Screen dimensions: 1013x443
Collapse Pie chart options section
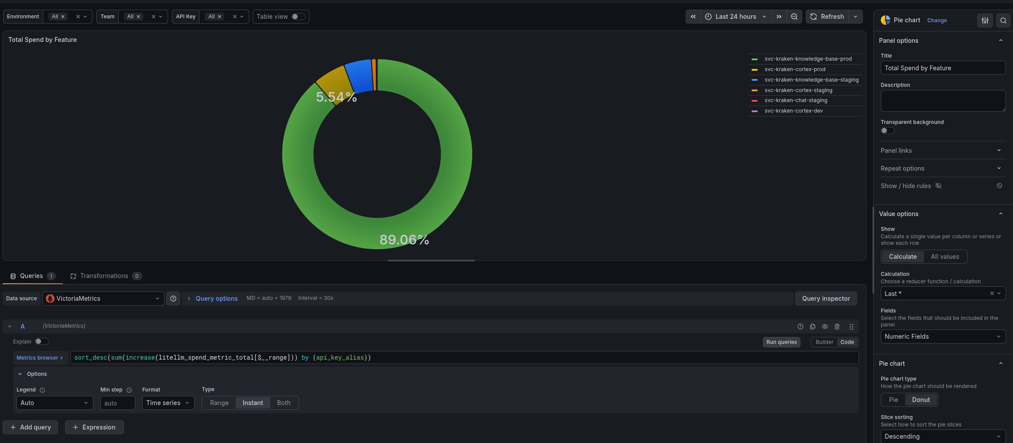click(1001, 364)
